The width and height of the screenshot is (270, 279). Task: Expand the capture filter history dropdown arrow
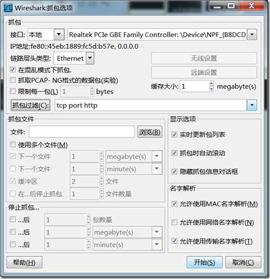(x=252, y=105)
